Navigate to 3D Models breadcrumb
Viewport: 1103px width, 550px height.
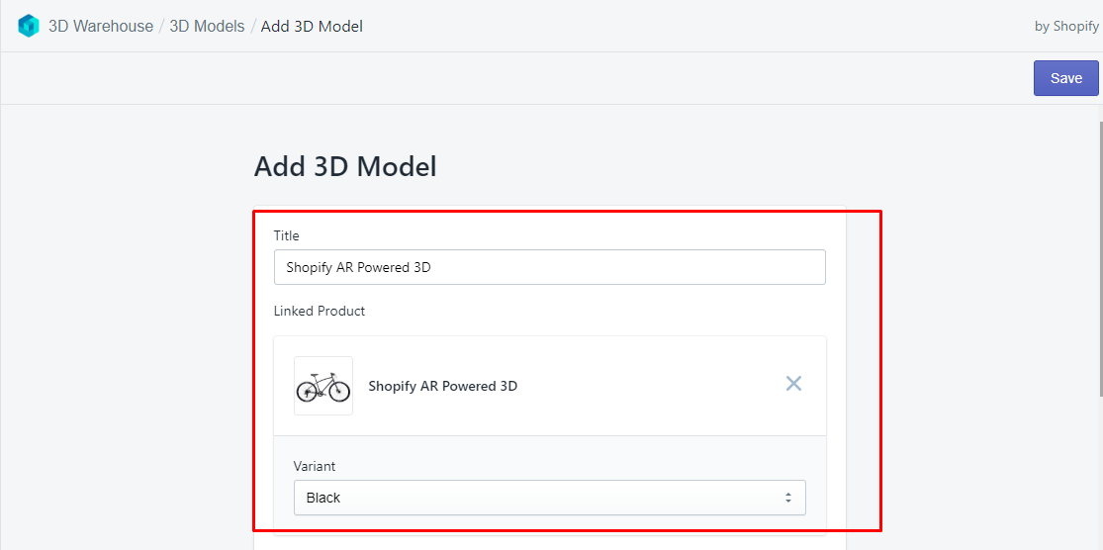coord(207,27)
